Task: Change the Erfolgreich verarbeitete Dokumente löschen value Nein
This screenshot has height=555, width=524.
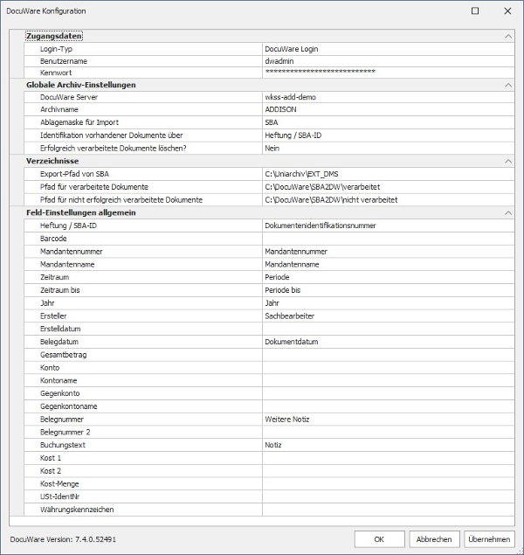Action: (389, 148)
